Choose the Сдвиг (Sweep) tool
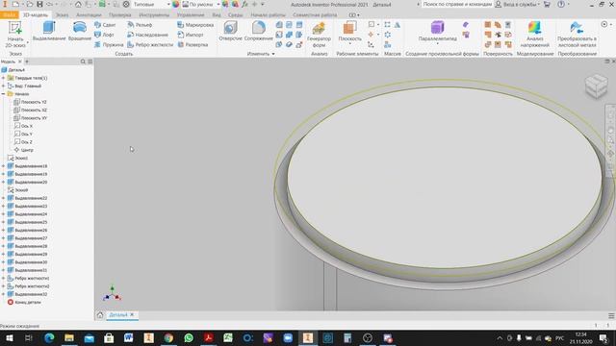Image resolution: width=616 pixels, height=346 pixels. (x=105, y=25)
